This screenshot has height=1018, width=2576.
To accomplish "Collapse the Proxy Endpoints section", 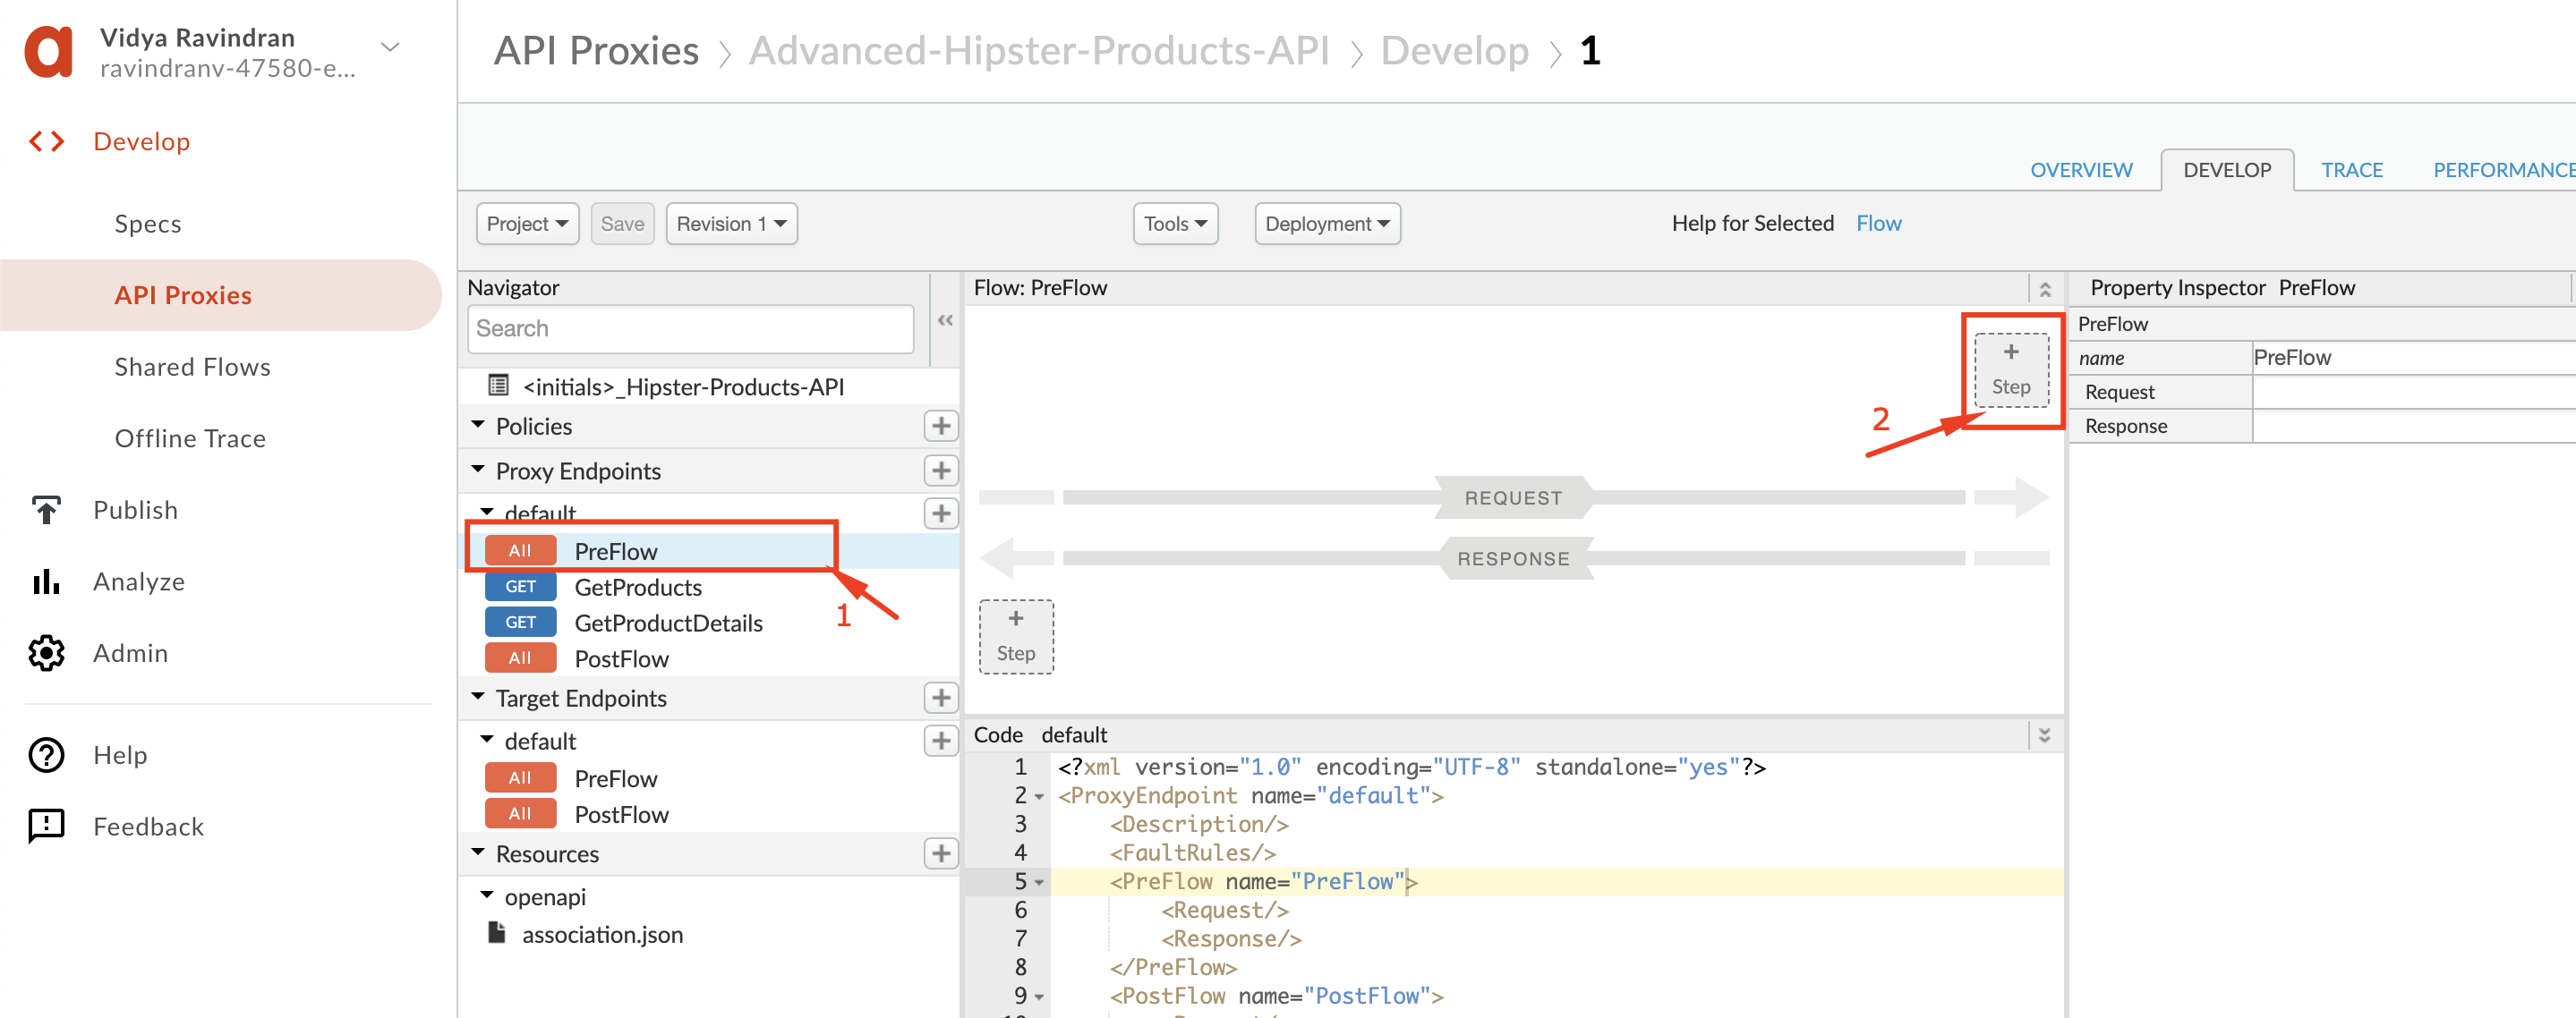I will [x=478, y=470].
